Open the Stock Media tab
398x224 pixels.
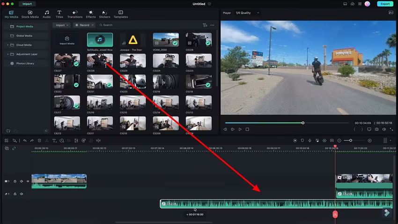click(x=30, y=14)
